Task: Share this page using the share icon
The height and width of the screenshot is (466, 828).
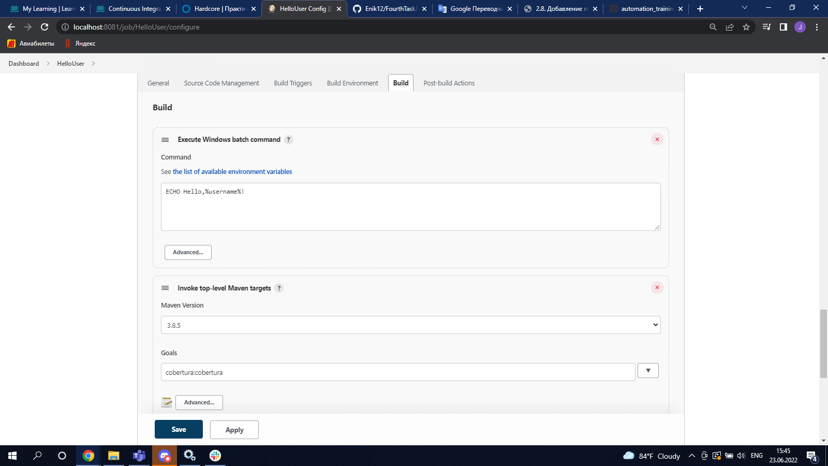Action: pyautogui.click(x=730, y=27)
